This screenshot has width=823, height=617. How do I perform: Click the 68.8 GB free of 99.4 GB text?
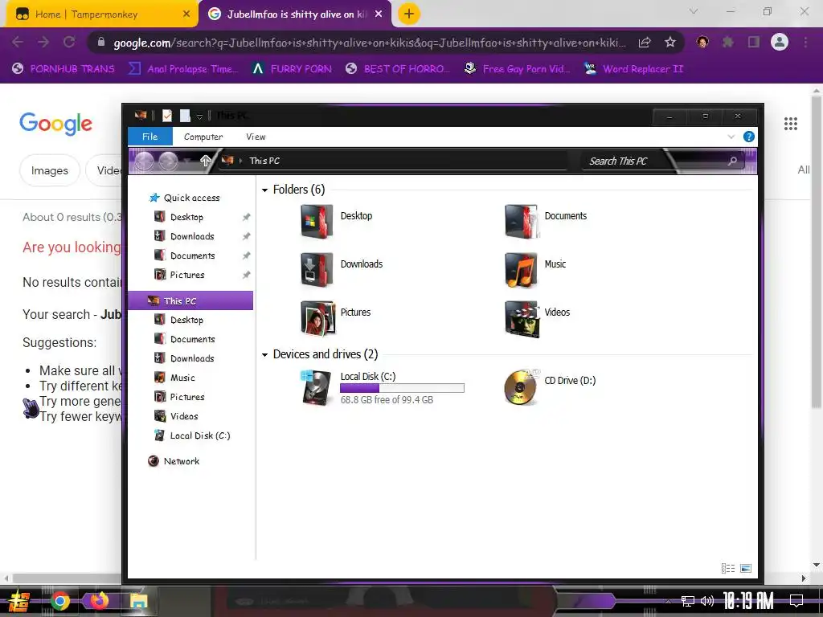click(x=387, y=400)
